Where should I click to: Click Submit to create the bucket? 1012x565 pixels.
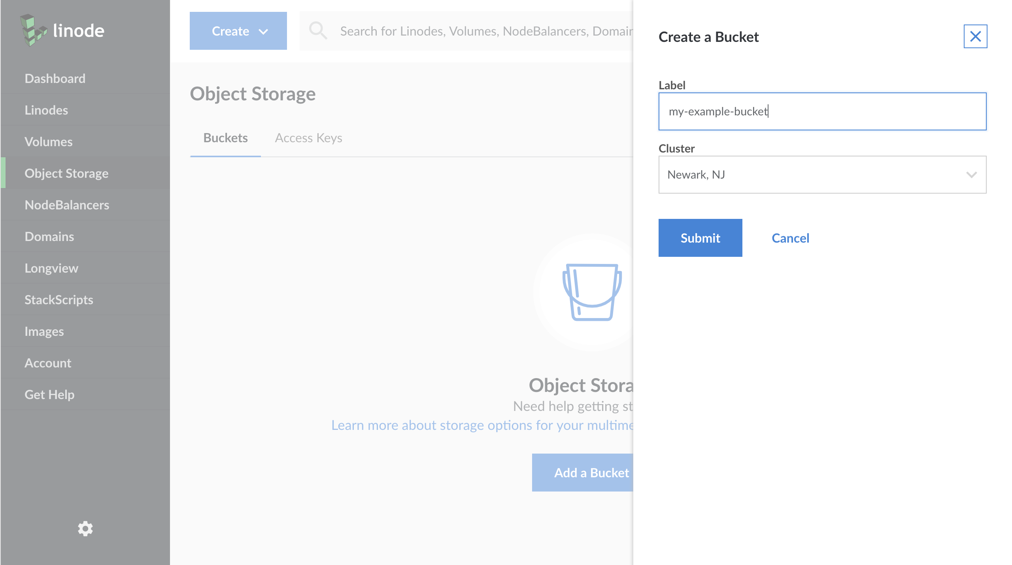tap(700, 238)
